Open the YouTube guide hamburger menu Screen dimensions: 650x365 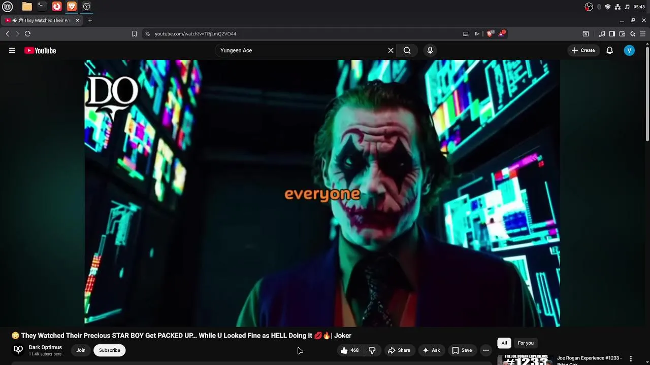[12, 50]
